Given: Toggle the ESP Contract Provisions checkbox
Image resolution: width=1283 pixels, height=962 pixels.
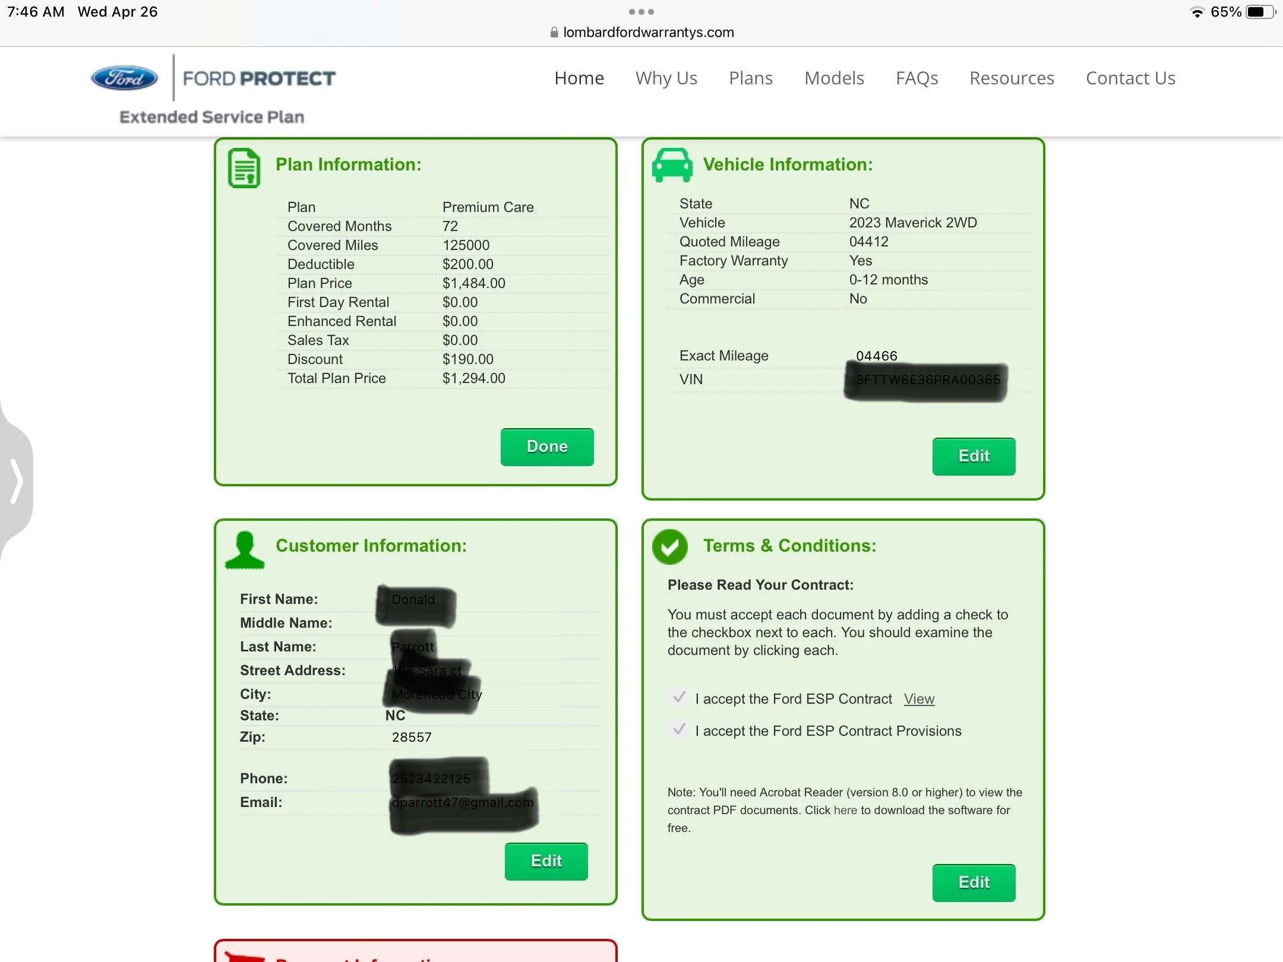Looking at the screenshot, I should pyautogui.click(x=679, y=729).
